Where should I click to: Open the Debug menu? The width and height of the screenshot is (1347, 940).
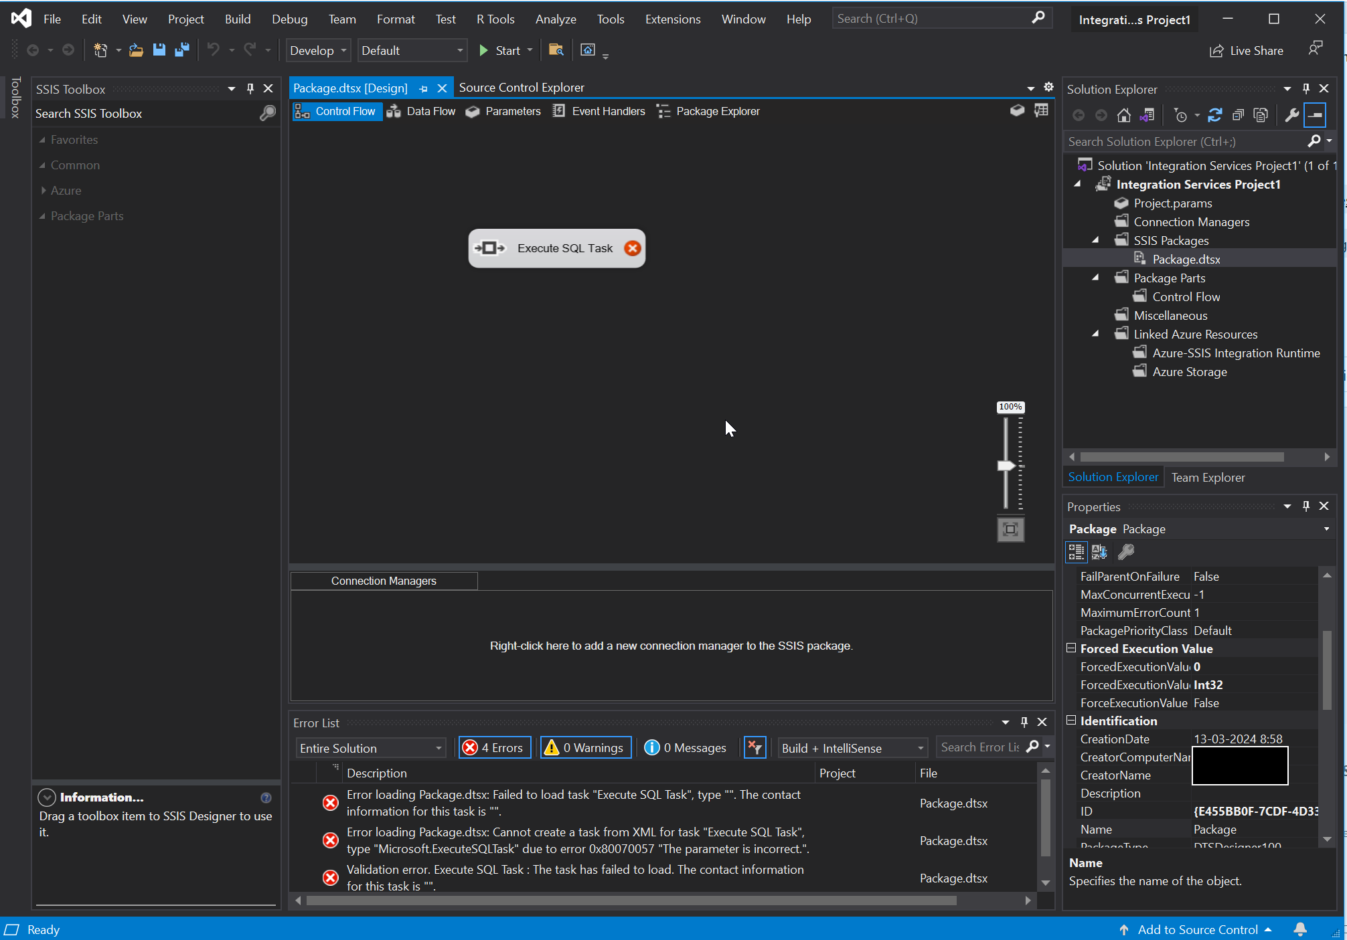coord(289,19)
